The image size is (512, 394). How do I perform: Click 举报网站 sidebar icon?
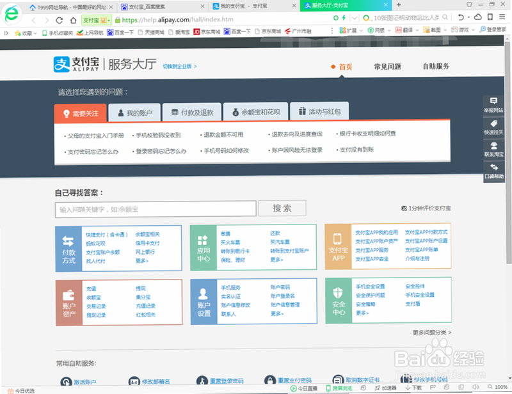(493, 105)
